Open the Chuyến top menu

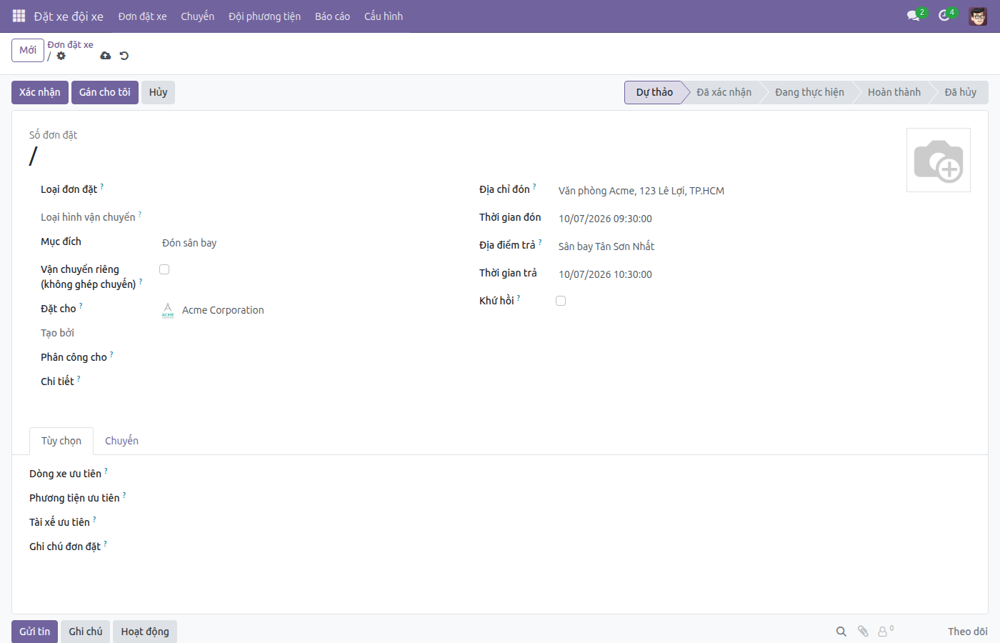197,16
